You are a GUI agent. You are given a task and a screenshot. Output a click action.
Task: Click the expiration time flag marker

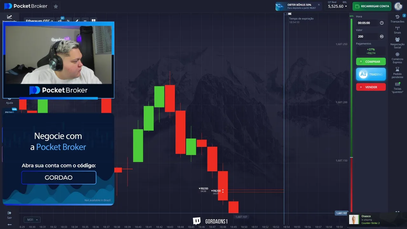coord(290,14)
